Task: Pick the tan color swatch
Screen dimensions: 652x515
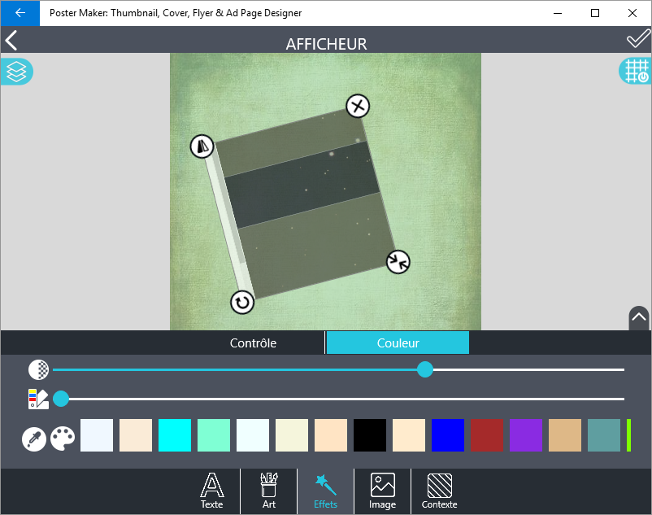Action: click(565, 435)
